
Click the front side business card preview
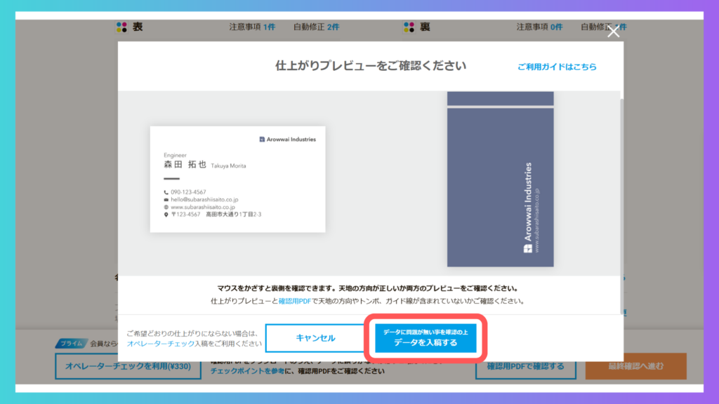click(x=237, y=180)
